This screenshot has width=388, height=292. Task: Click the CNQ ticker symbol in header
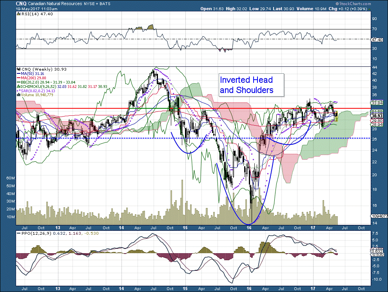click(x=21, y=4)
